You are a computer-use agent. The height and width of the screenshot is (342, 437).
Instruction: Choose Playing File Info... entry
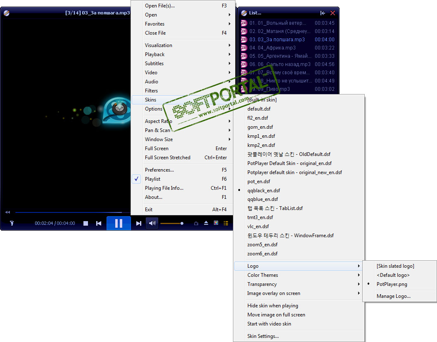[x=182, y=188]
